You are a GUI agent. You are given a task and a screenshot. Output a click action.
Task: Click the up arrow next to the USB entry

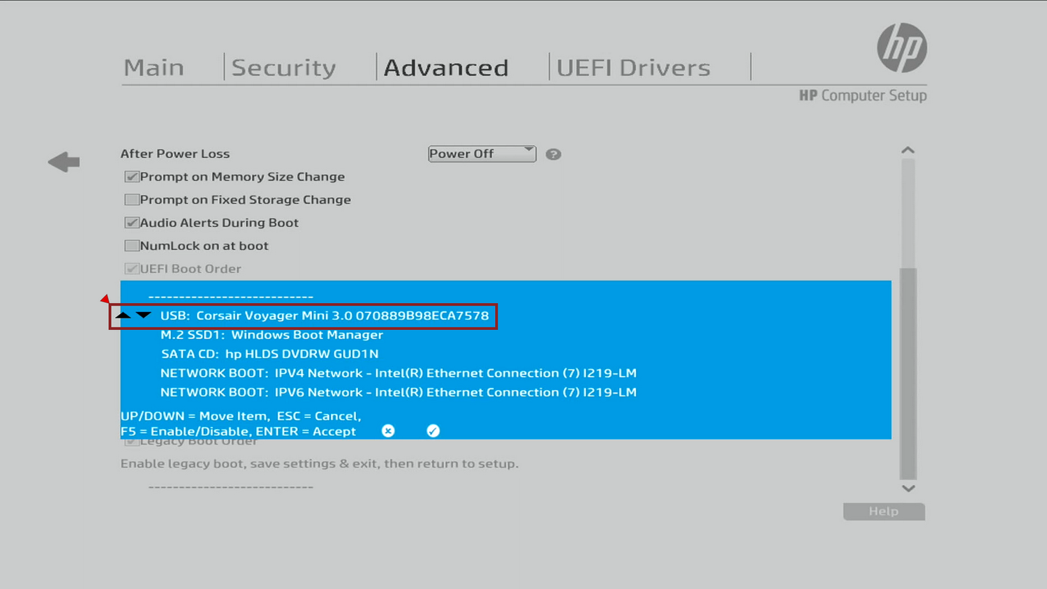(x=123, y=315)
